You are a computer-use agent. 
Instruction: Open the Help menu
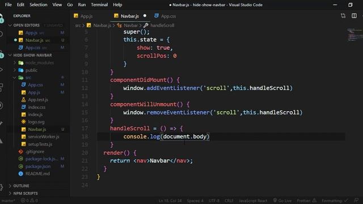[x=117, y=5]
